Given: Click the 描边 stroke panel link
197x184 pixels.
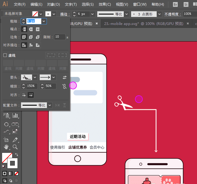Looking at the screenshot, I should point(63,14).
